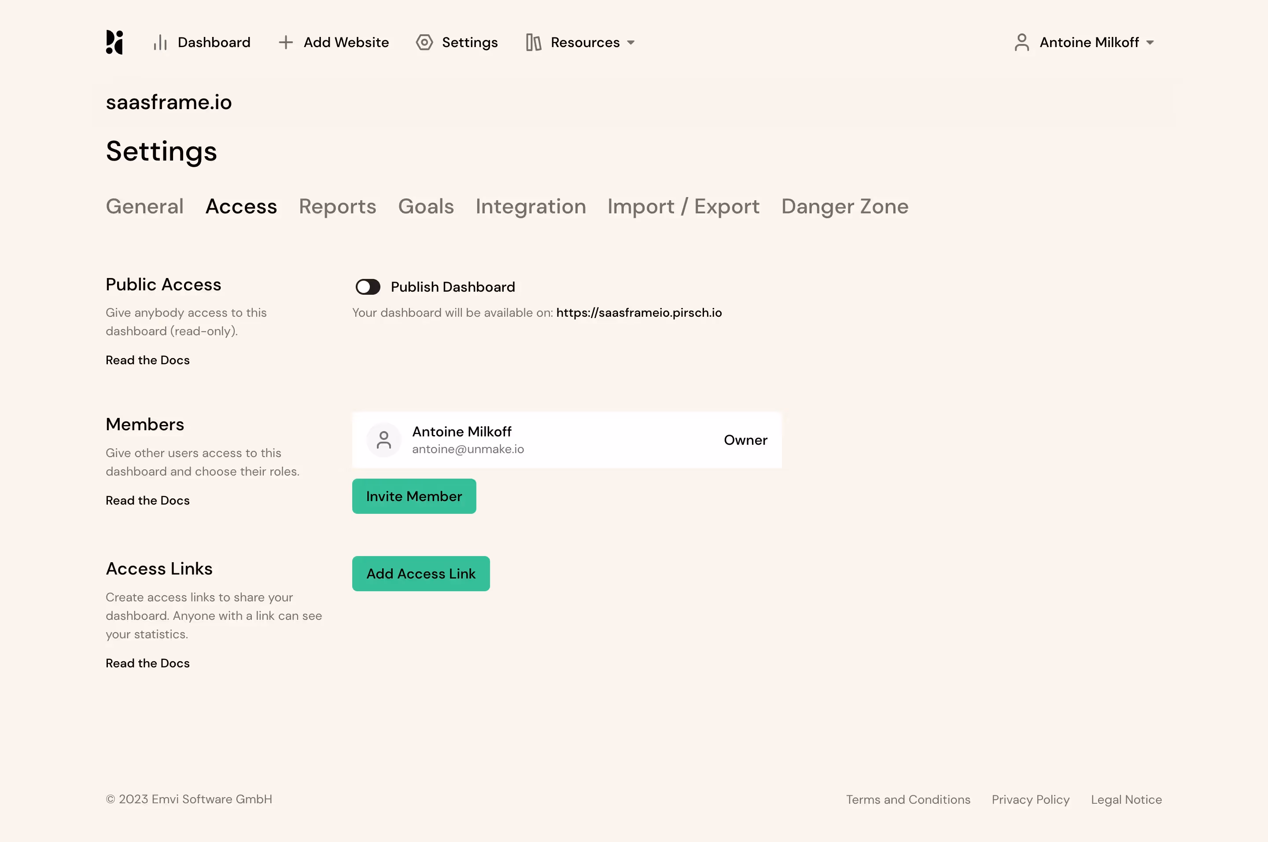Select the Danger Zone tab

coord(844,206)
